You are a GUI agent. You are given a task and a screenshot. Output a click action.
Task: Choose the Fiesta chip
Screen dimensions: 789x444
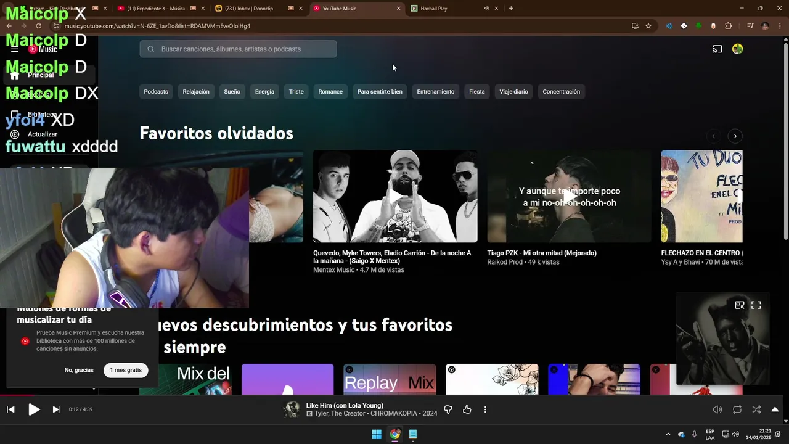click(476, 92)
